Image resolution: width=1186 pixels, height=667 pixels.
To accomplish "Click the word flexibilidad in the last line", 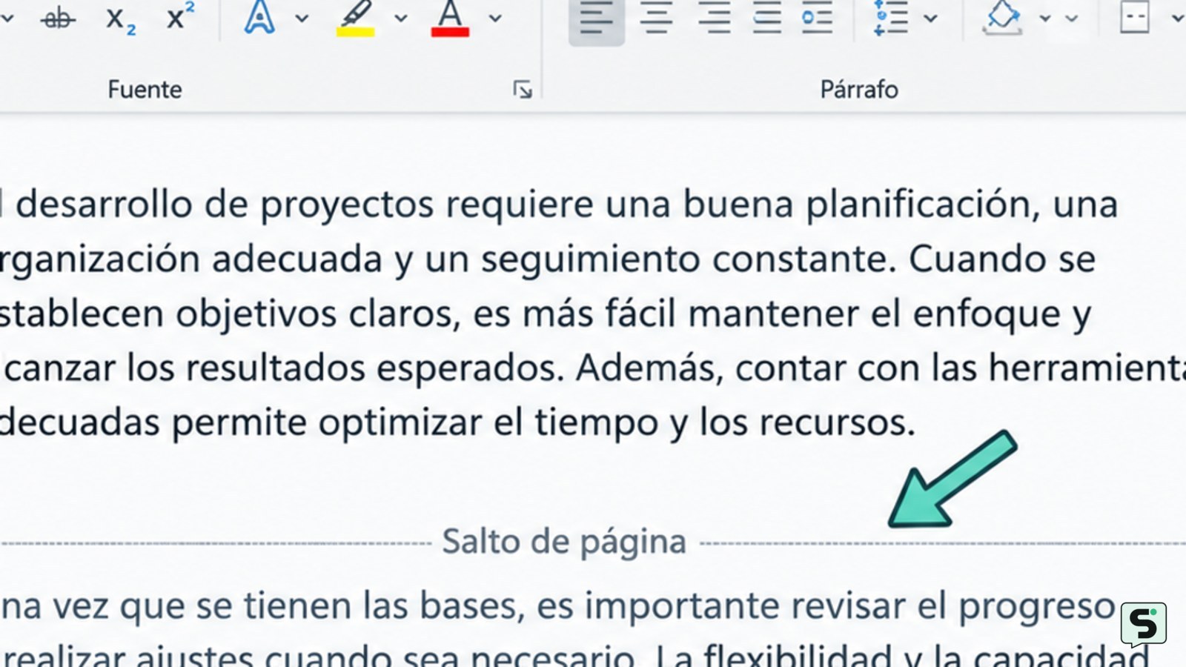I will pyautogui.click(x=798, y=656).
